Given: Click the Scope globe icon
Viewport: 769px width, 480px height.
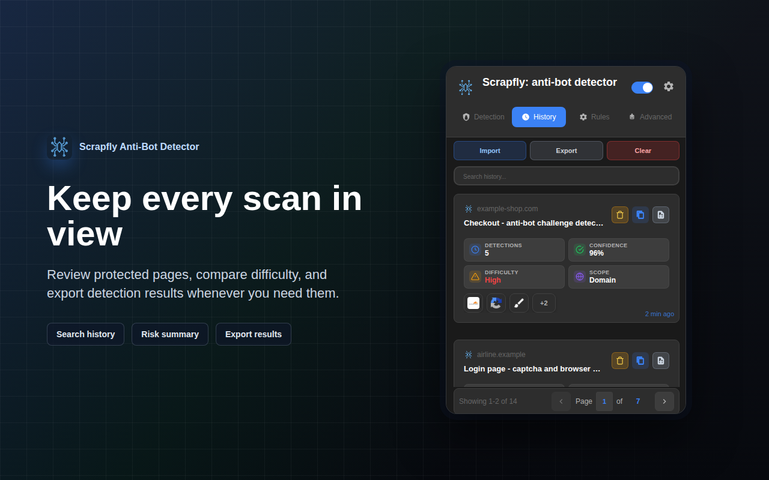Looking at the screenshot, I should [580, 277].
